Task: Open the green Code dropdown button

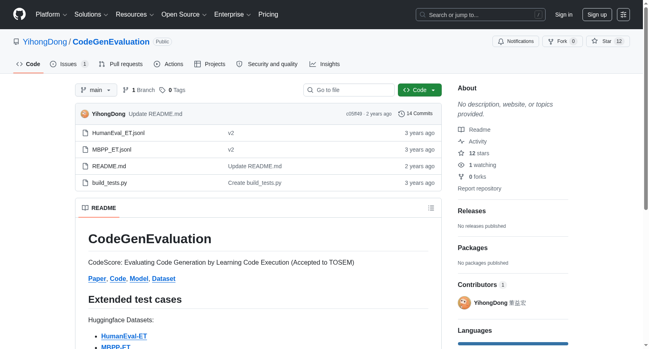Action: [x=420, y=90]
